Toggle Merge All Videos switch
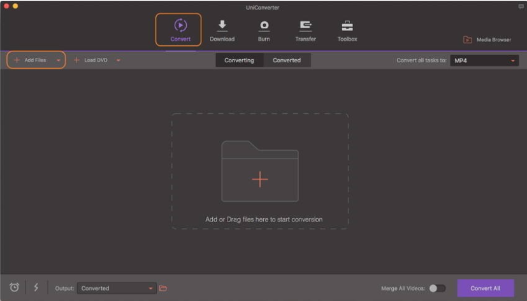Image resolution: width=527 pixels, height=301 pixels. pyautogui.click(x=438, y=288)
